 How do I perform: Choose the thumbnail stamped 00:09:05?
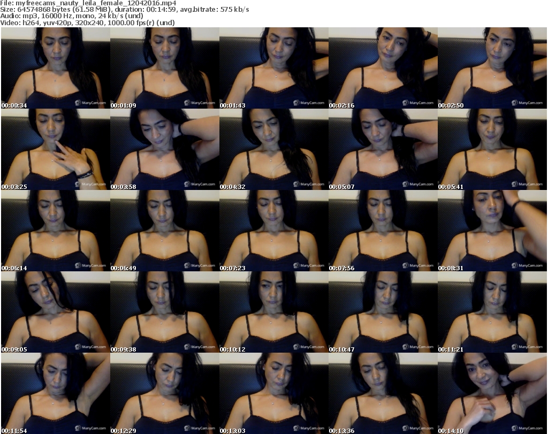56,312
